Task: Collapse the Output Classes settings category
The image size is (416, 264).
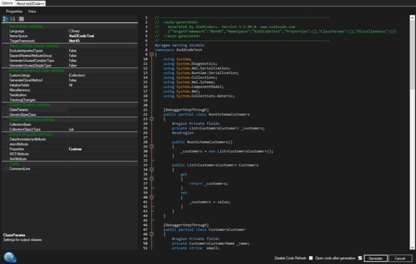Action: coord(5,105)
